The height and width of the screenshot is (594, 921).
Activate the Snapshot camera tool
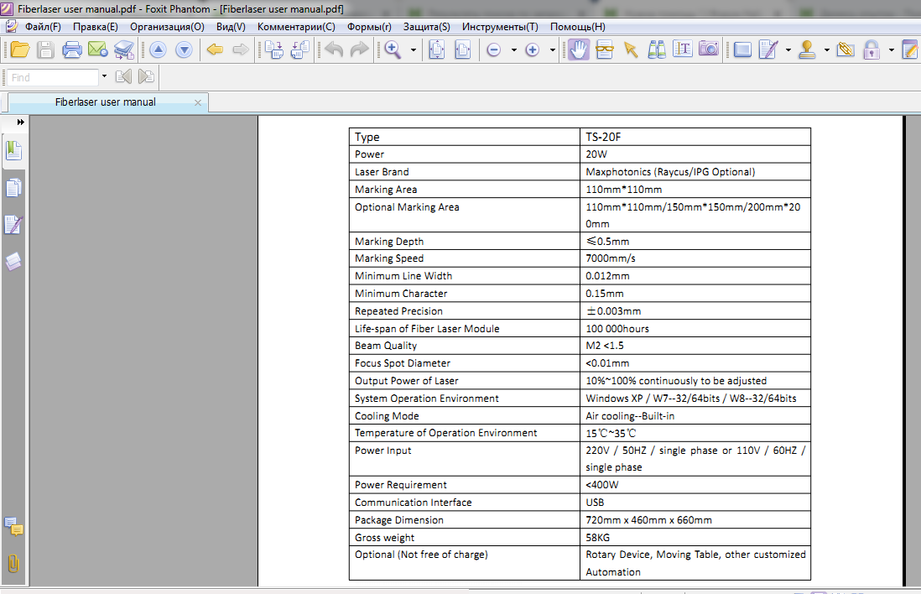(x=709, y=49)
